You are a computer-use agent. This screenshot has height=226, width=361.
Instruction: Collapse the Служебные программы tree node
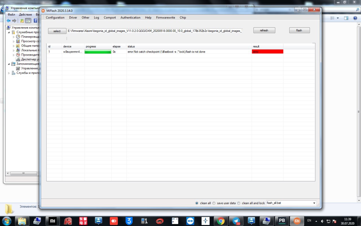9,32
